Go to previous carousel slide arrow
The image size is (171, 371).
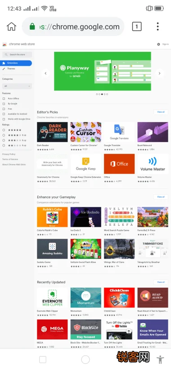point(45,73)
